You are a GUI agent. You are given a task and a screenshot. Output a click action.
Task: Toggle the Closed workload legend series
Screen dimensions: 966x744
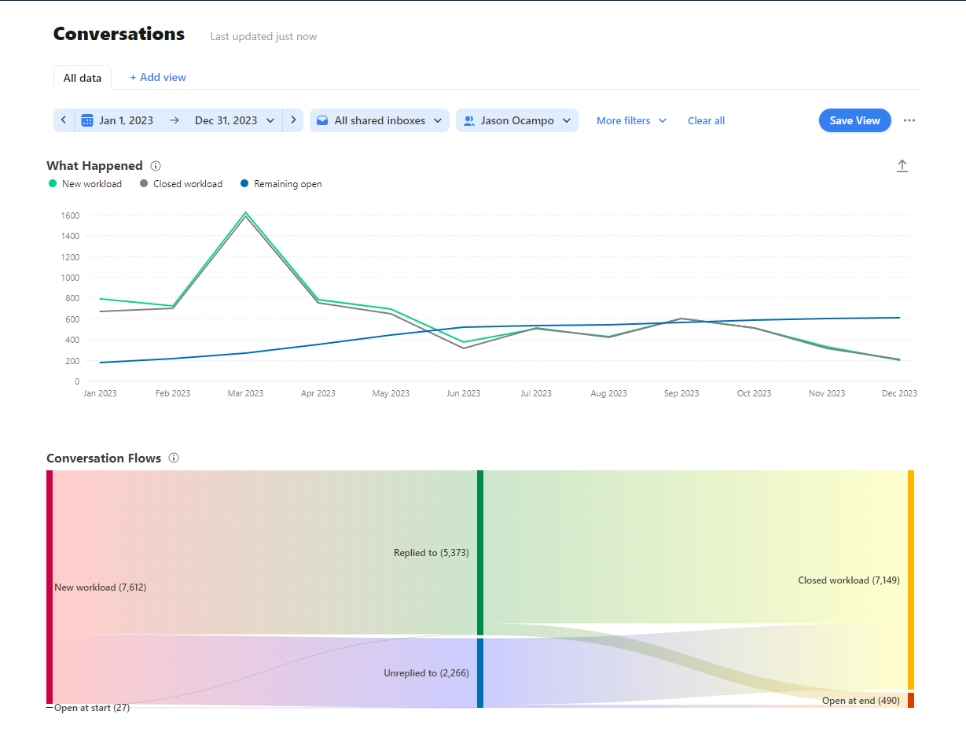click(x=182, y=184)
